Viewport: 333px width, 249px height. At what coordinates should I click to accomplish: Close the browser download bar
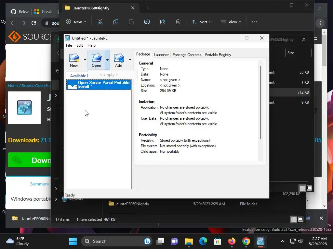(x=321, y=218)
